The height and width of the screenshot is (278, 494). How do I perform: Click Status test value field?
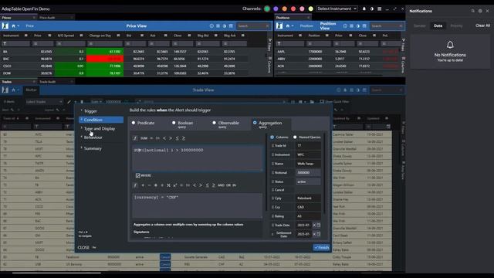coord(308,182)
